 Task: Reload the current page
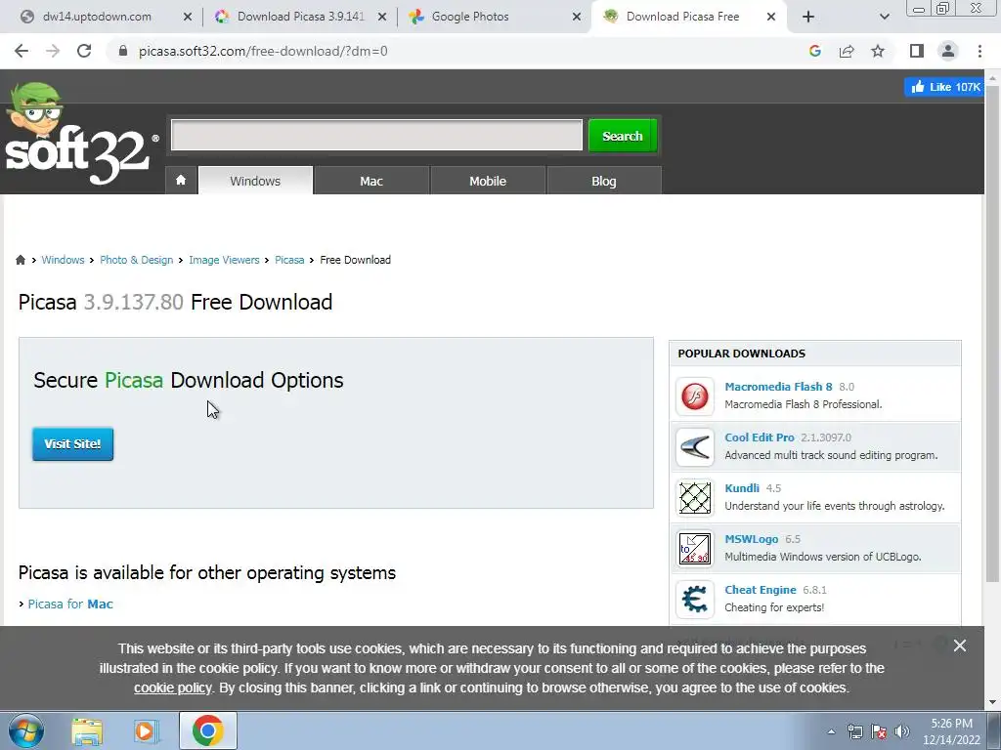click(84, 51)
